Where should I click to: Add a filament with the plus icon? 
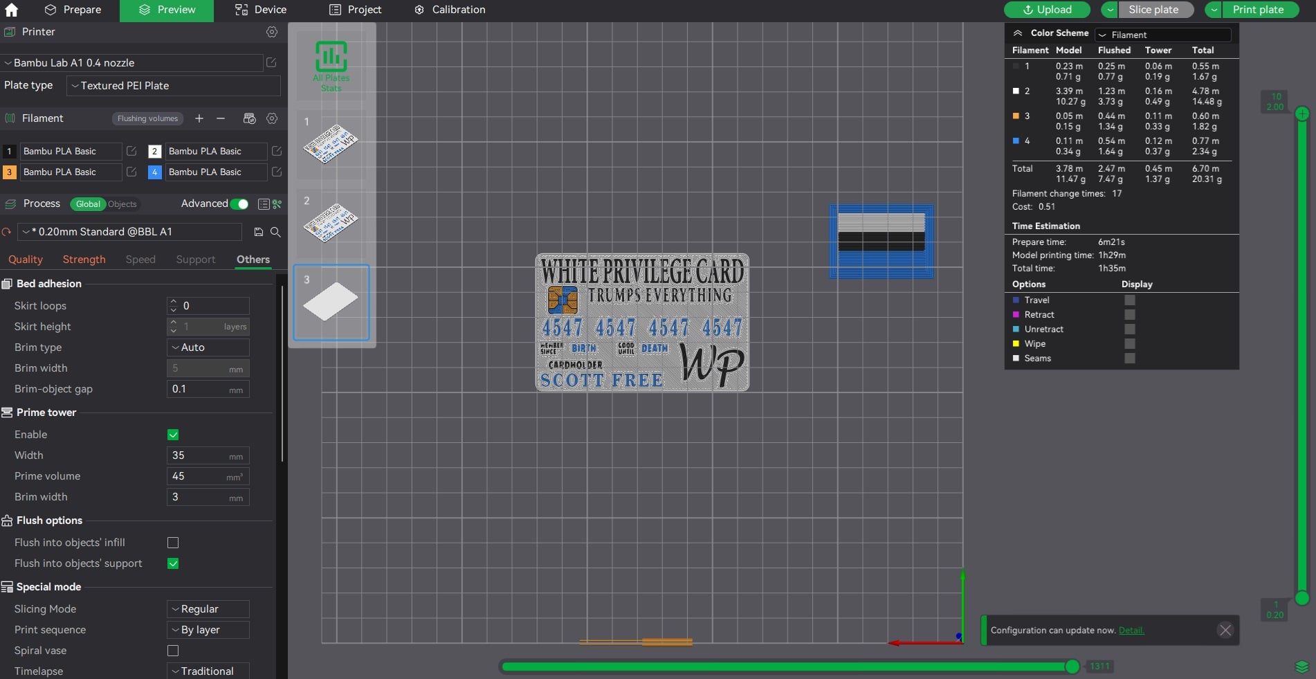click(x=199, y=118)
